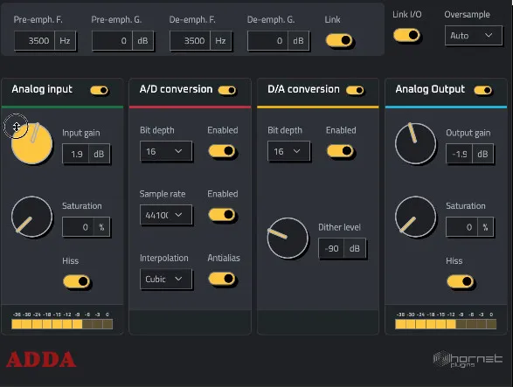The height and width of the screenshot is (387, 513).
Task: Open the Sample rate dropdown showing 44100
Action: coord(166,215)
